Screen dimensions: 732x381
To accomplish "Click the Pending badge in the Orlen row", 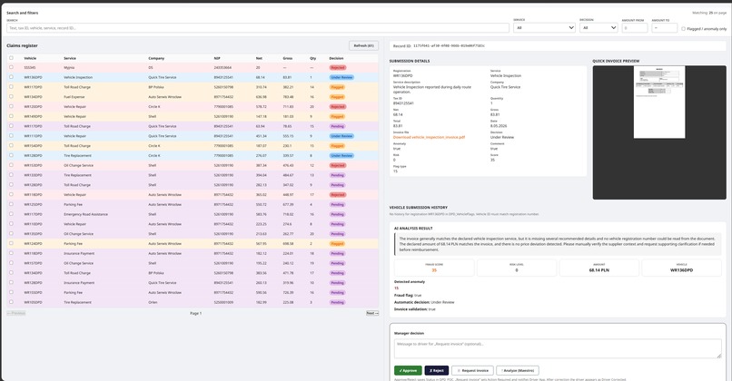I will pyautogui.click(x=338, y=302).
